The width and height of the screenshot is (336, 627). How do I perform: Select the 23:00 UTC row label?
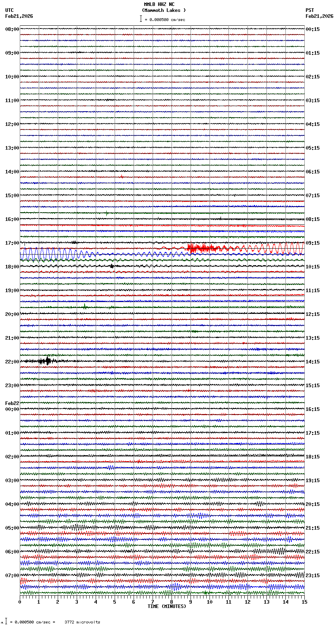click(x=12, y=386)
